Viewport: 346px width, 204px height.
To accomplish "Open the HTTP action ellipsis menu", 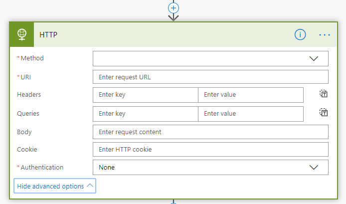I will 325,34.
